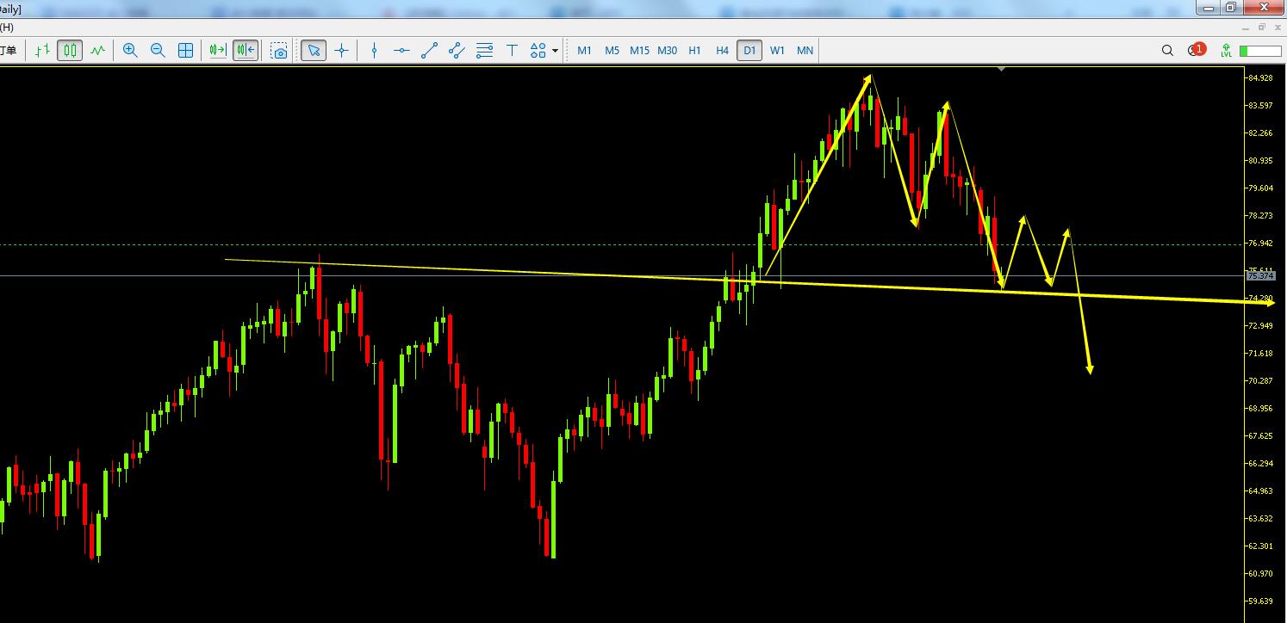
Task: Switch timeframe to M30
Action: point(668,51)
